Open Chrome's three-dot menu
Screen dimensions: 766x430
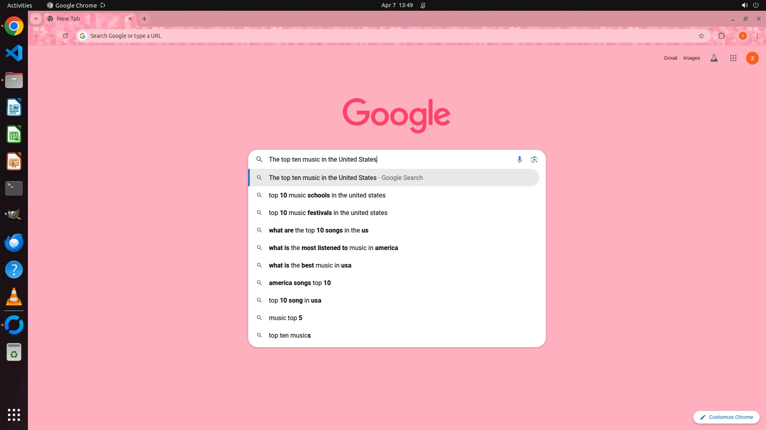pos(757,36)
